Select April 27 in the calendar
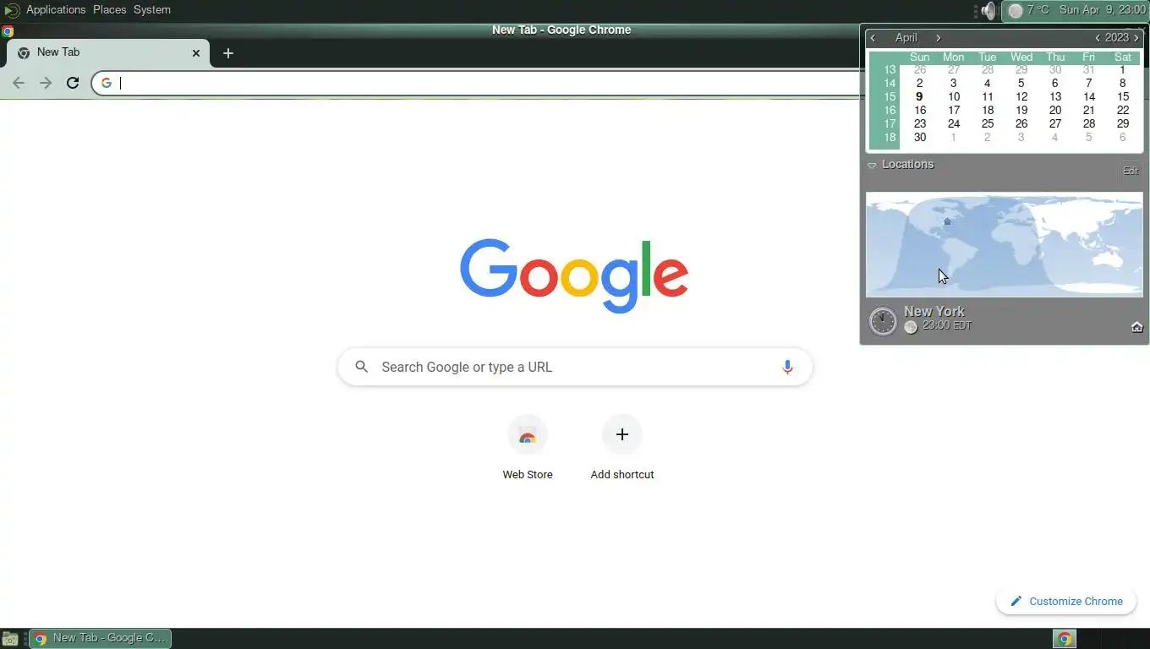This screenshot has width=1150, height=649. point(1055,123)
